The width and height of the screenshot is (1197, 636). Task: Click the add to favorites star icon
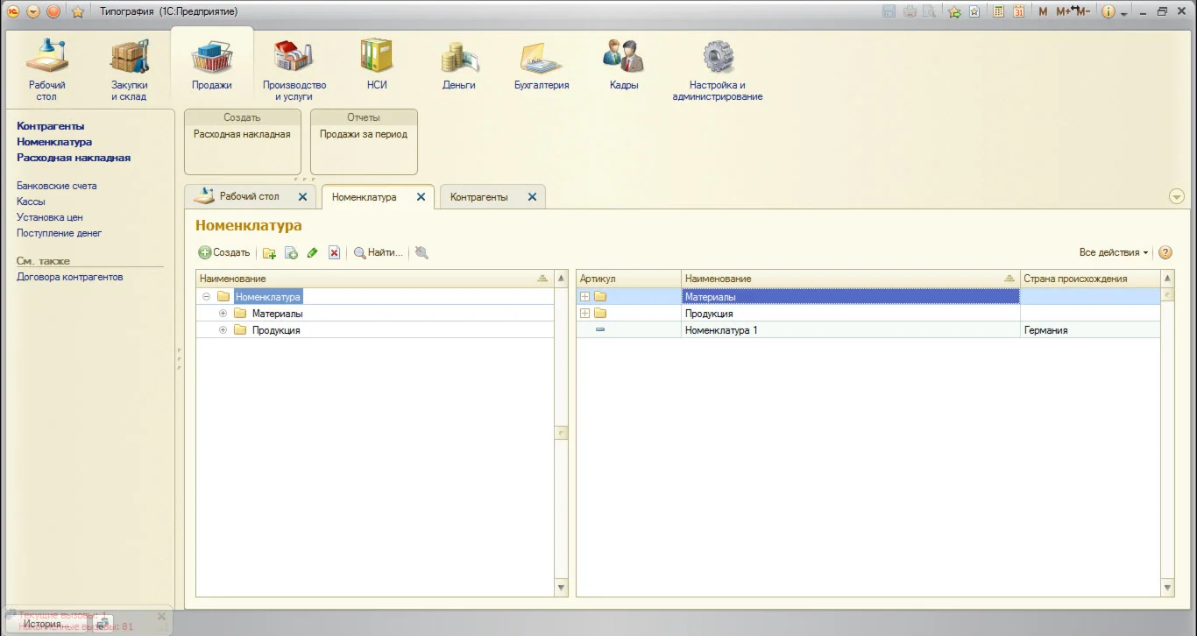click(x=77, y=11)
